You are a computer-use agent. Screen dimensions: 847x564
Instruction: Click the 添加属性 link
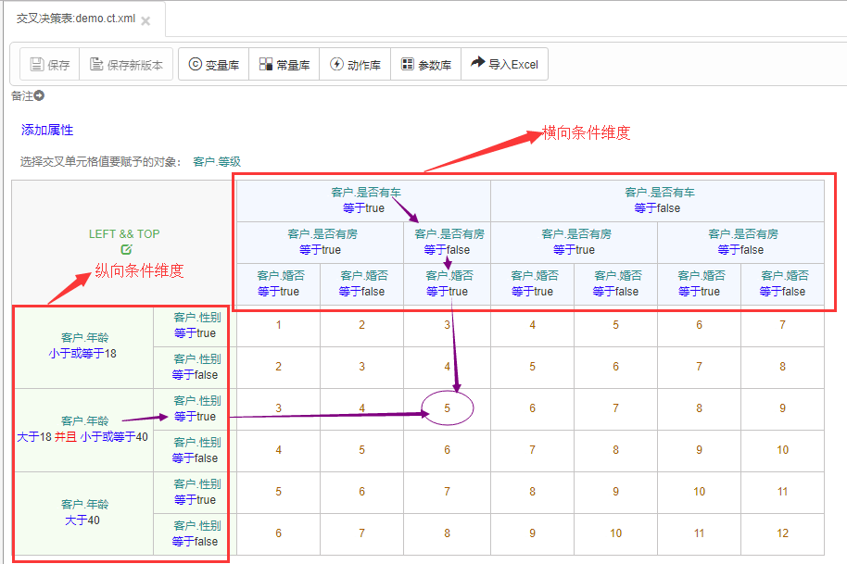coord(47,130)
